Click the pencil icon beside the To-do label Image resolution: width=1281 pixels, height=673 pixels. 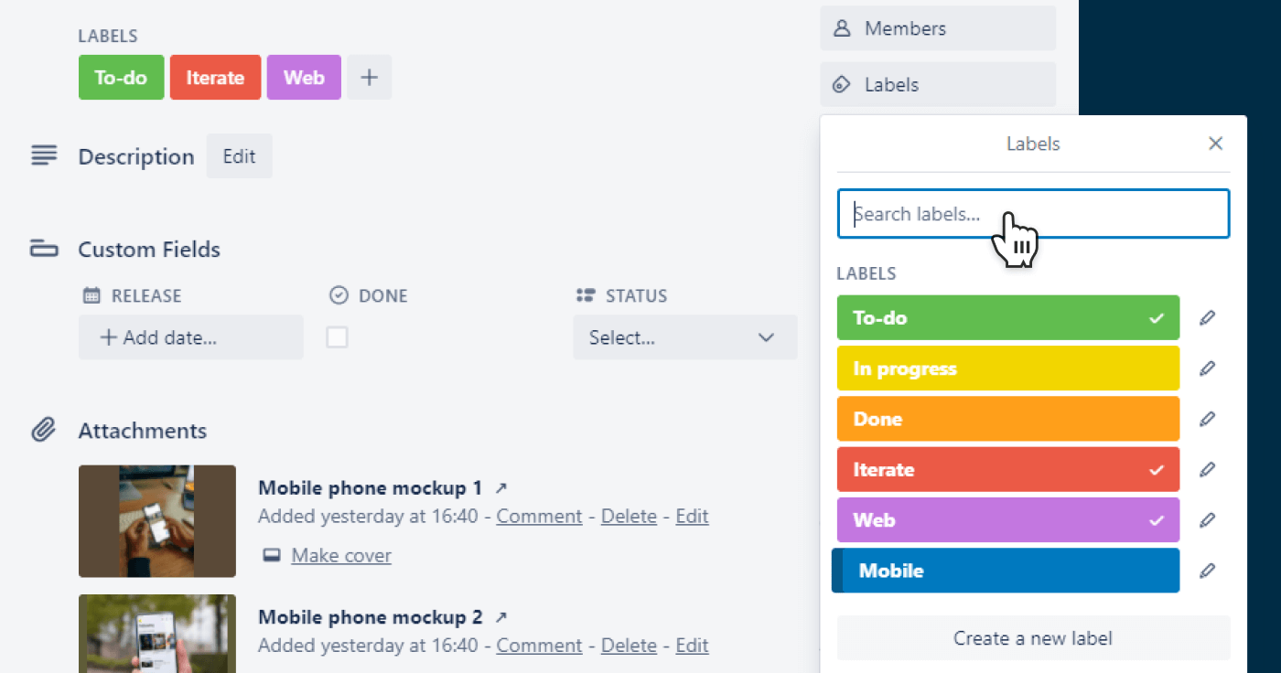(1208, 317)
